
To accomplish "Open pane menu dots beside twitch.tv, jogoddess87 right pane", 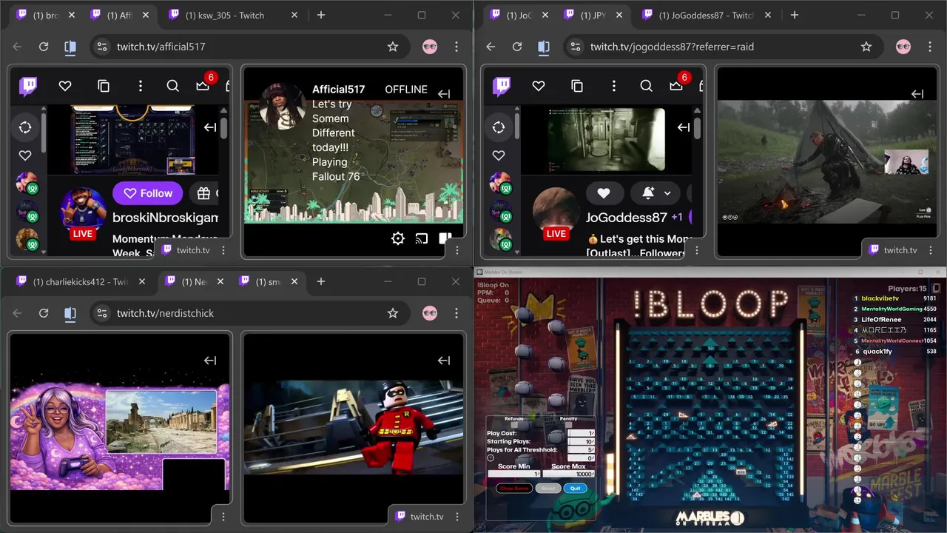I will [x=931, y=250].
